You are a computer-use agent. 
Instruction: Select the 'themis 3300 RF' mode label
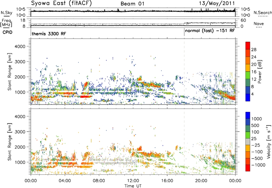tap(49, 34)
